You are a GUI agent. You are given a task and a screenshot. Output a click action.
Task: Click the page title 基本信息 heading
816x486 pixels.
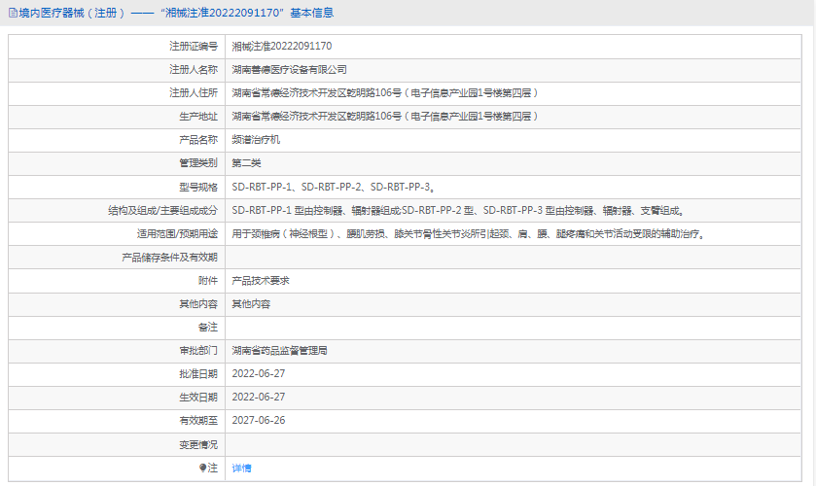tap(312, 13)
